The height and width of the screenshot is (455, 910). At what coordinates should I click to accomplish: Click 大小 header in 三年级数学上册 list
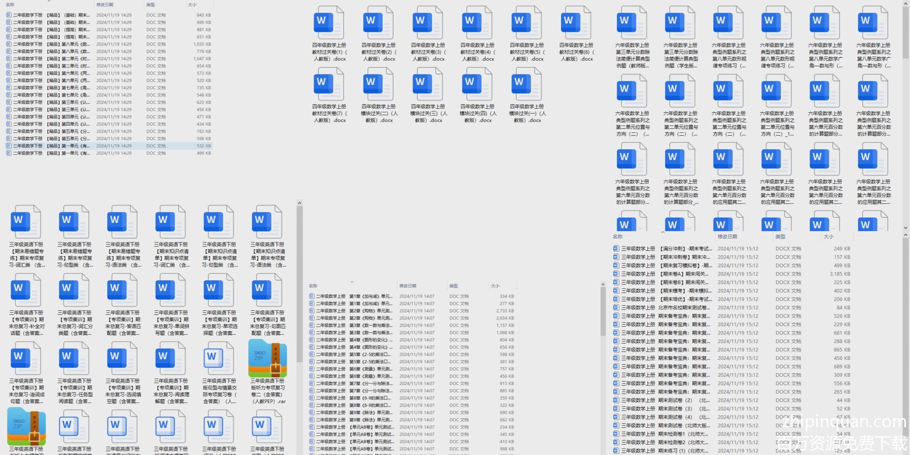828,237
